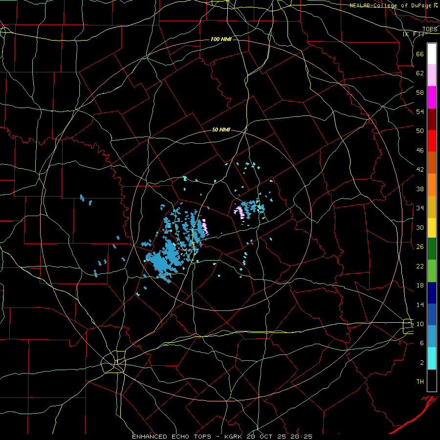Click the white swatch in the tops legend

click(432, 54)
